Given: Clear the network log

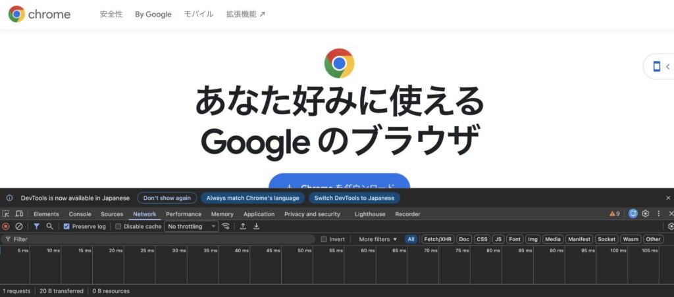Looking at the screenshot, I should coord(19,226).
